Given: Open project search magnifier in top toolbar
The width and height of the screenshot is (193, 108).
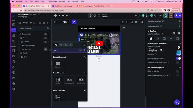Looking at the screenshot, I should click(x=63, y=16).
